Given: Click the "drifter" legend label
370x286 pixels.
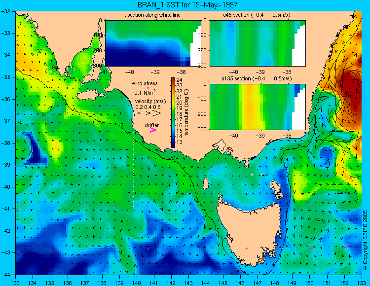Looking at the screenshot, I should 152,125.
